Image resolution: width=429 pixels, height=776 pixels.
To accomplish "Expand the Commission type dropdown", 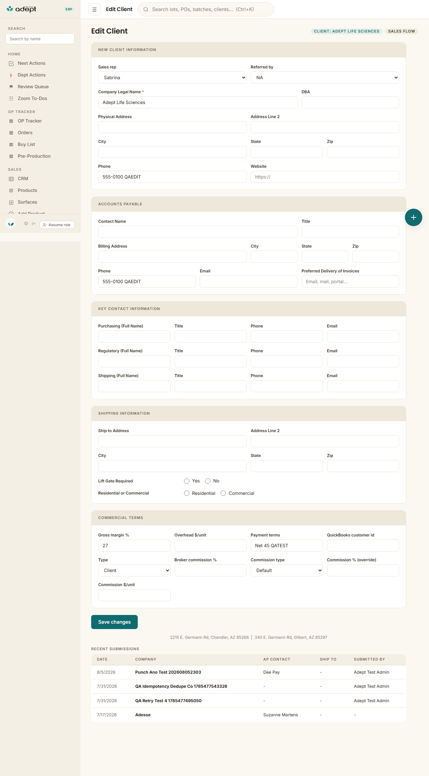I will 287,570.
